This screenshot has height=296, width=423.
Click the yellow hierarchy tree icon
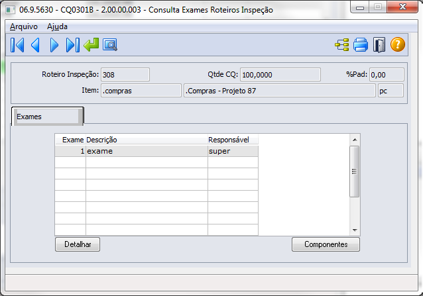342,45
